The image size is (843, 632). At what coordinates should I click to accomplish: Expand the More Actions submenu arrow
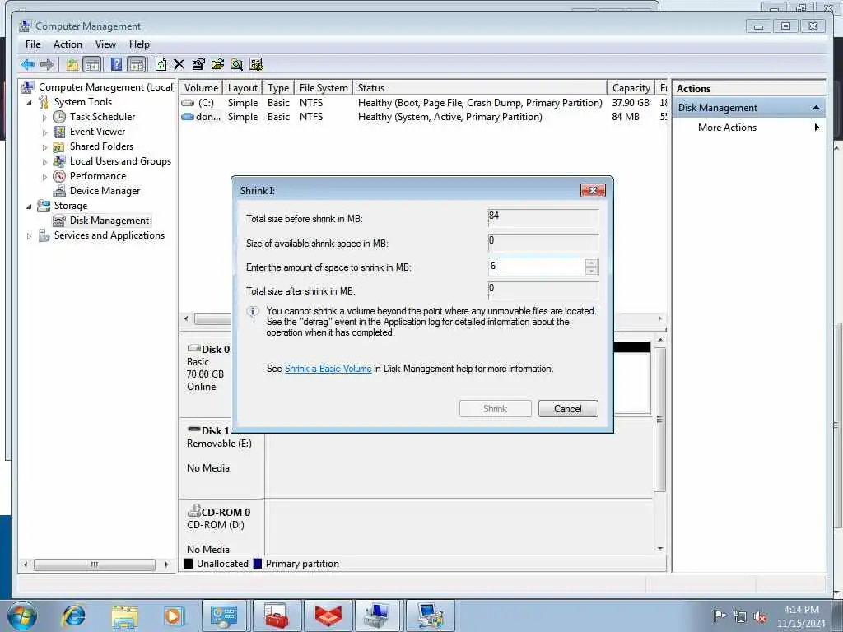tap(817, 128)
